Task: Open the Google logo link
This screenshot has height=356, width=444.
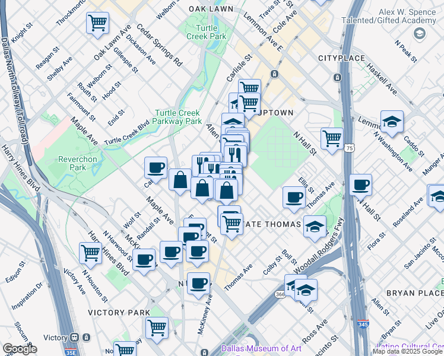Action: [x=20, y=349]
